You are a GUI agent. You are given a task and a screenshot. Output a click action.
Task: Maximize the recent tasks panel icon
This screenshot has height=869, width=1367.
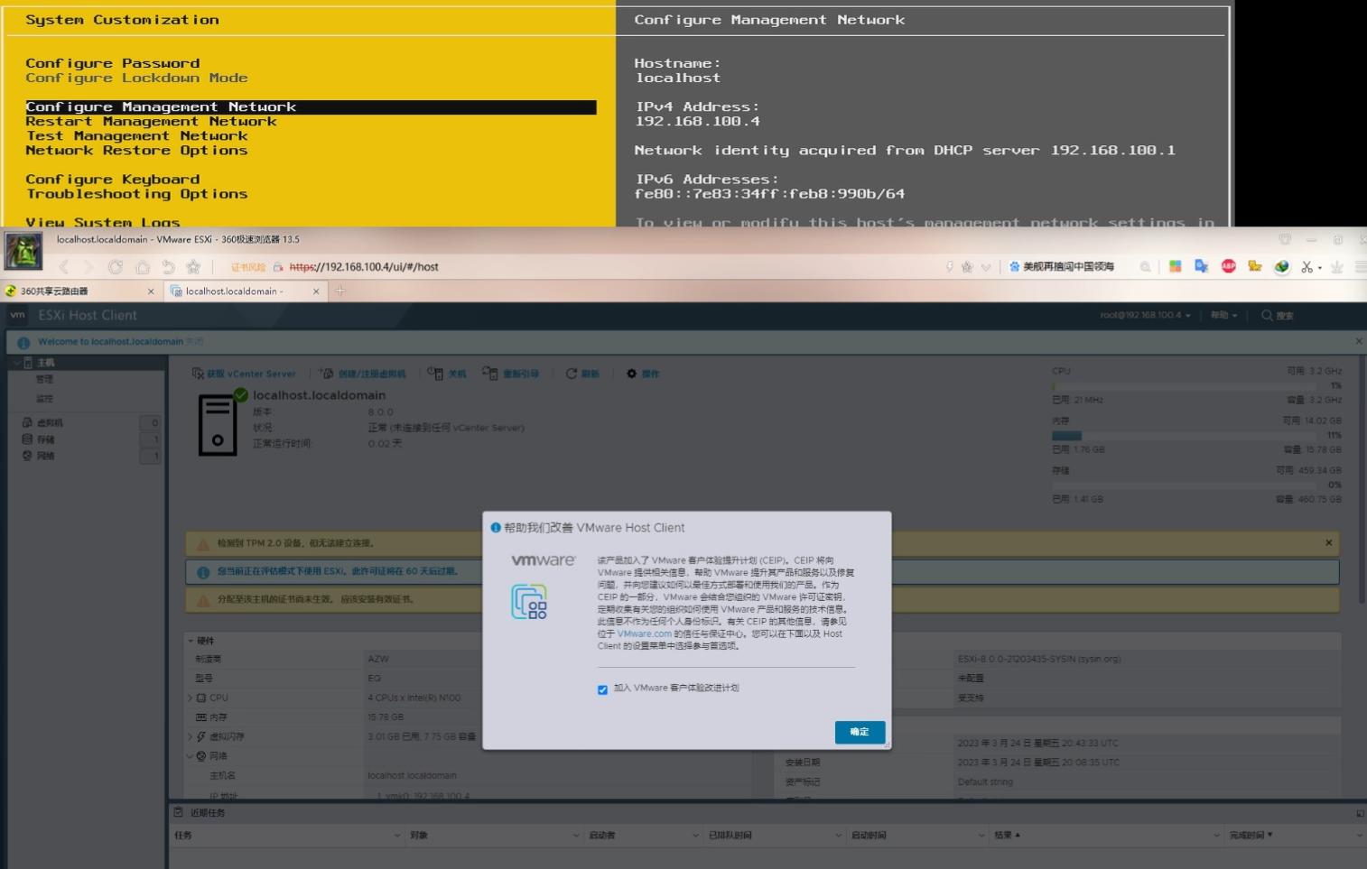(1360, 813)
